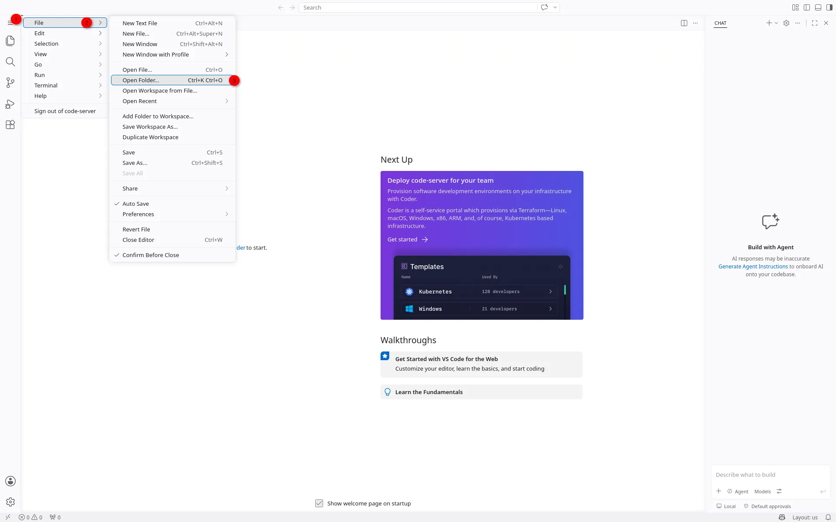Choose Add Folder to Workspace...

[x=172, y=116]
